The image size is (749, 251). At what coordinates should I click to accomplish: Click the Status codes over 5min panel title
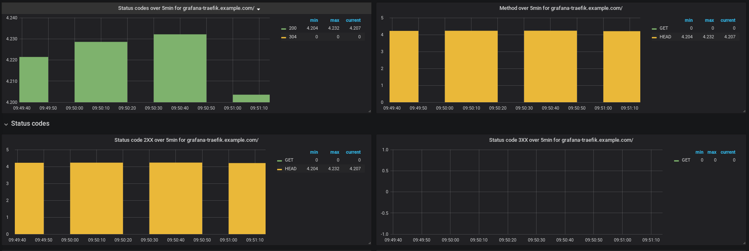[x=186, y=8]
